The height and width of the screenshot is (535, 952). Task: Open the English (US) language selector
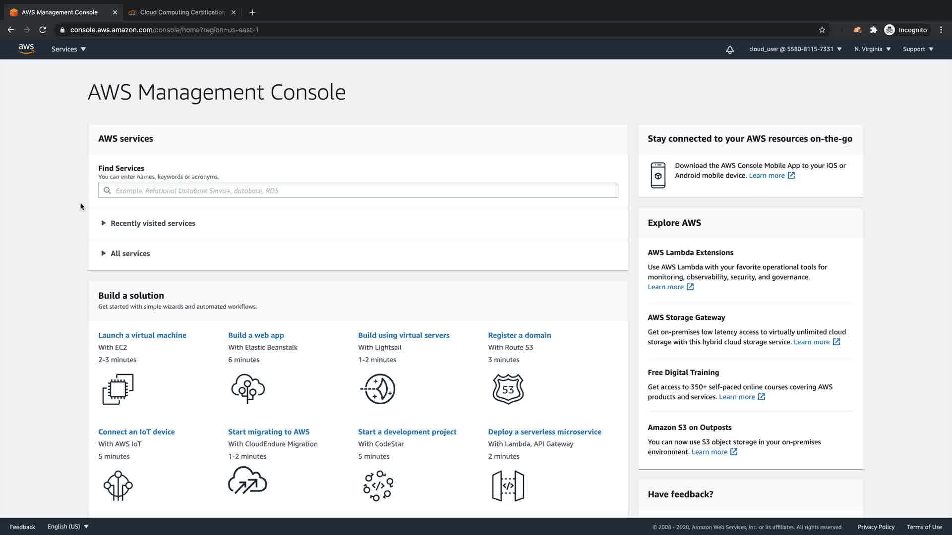point(68,527)
